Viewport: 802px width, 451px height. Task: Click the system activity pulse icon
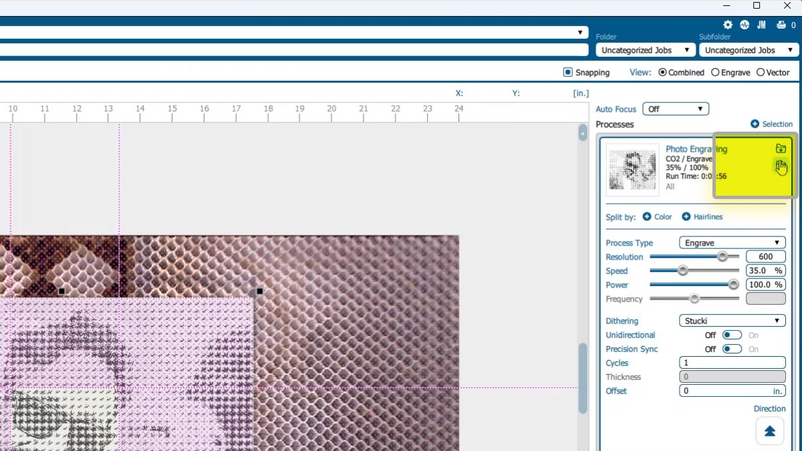(x=745, y=25)
